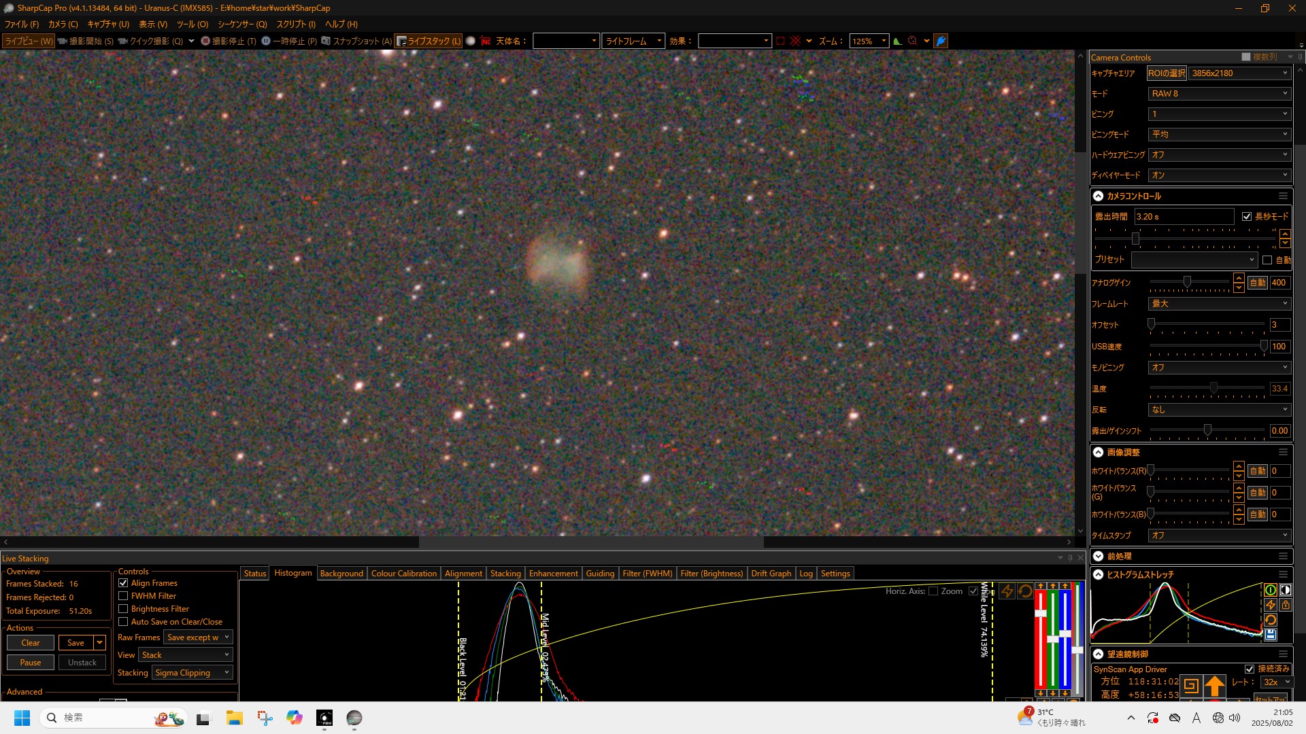This screenshot has width=1306, height=734.
Task: Toggle the 長秒モード checkbox
Action: [x=1247, y=216]
